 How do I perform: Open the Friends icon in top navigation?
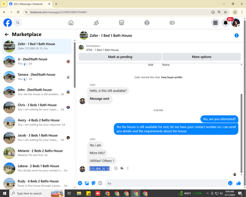tap(96, 23)
